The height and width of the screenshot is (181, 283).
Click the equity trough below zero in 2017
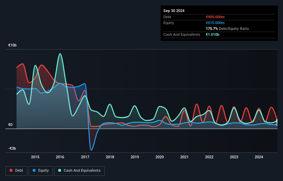(91, 150)
